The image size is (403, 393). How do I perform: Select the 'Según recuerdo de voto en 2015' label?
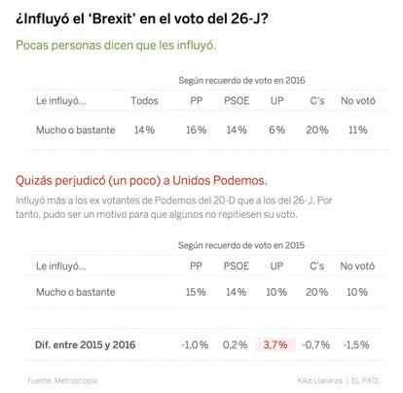(241, 245)
